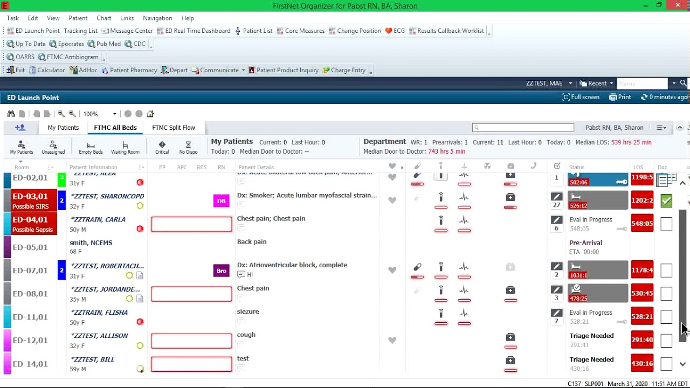Viewport: 690px width, 388px height.
Task: Click the pink DB provider badge
Action: (x=221, y=201)
